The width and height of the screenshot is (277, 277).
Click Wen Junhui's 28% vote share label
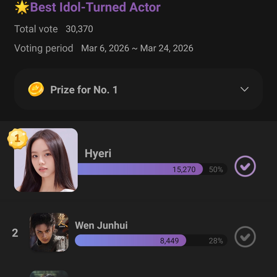point(216,241)
